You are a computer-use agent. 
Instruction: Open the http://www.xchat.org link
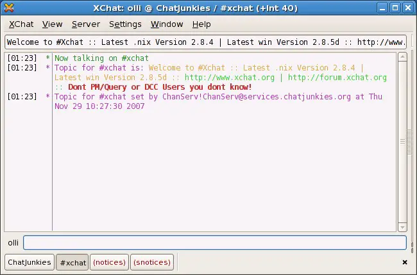pyautogui.click(x=230, y=78)
